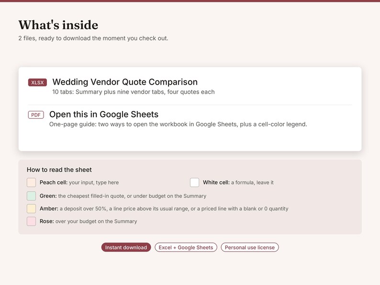
Task: Click 'Rose: over your budget on the Summary' text
Action: [x=88, y=221]
